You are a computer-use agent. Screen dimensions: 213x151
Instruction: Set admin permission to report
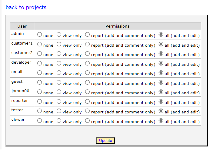pos(87,35)
